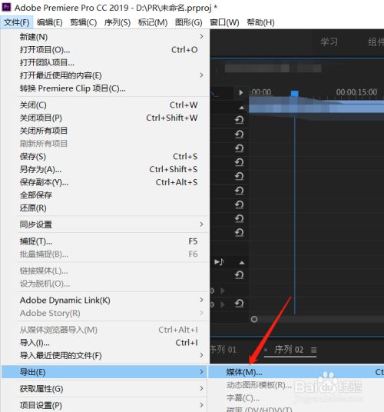Click 动态图形模板(R)... in export submenu

[x=296, y=385]
